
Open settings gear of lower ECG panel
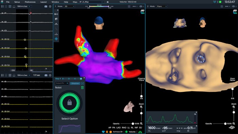click(x=50, y=75)
